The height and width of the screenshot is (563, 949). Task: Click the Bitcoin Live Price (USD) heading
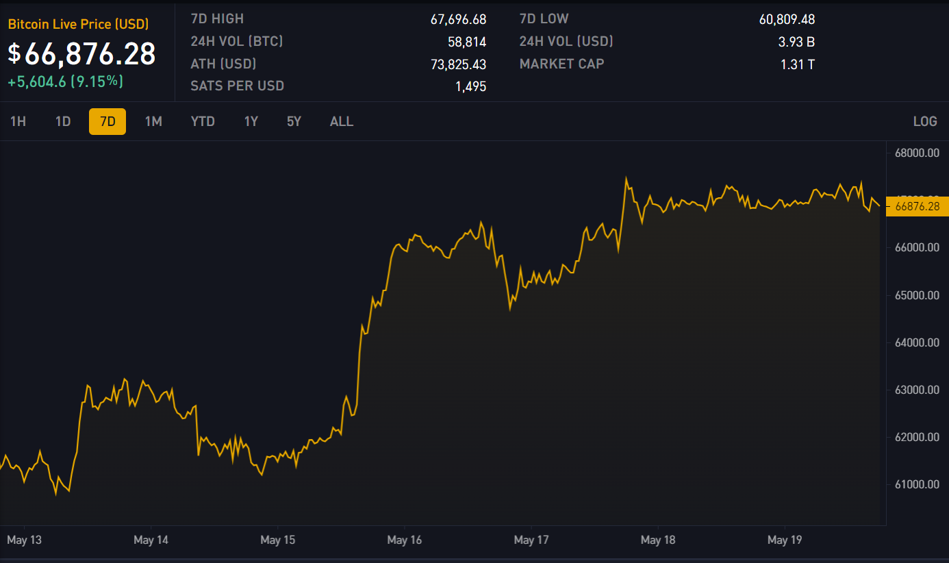coord(78,24)
